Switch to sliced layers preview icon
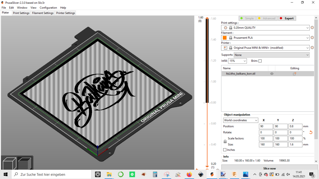 click(x=25, y=163)
